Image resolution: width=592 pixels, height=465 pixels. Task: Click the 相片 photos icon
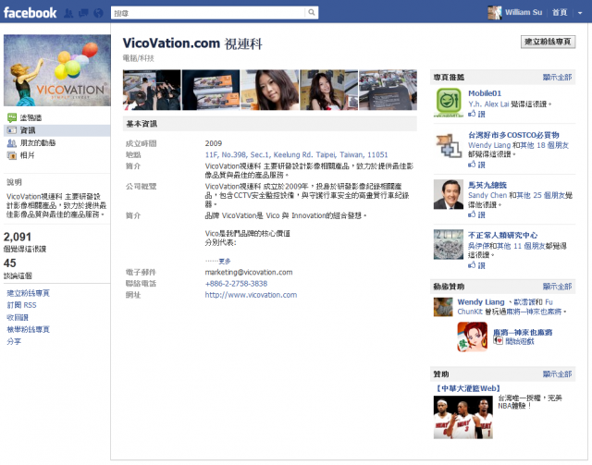(12, 155)
